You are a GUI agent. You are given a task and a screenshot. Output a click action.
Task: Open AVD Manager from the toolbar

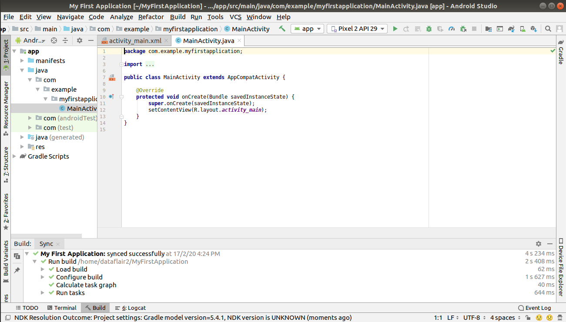[x=522, y=29]
